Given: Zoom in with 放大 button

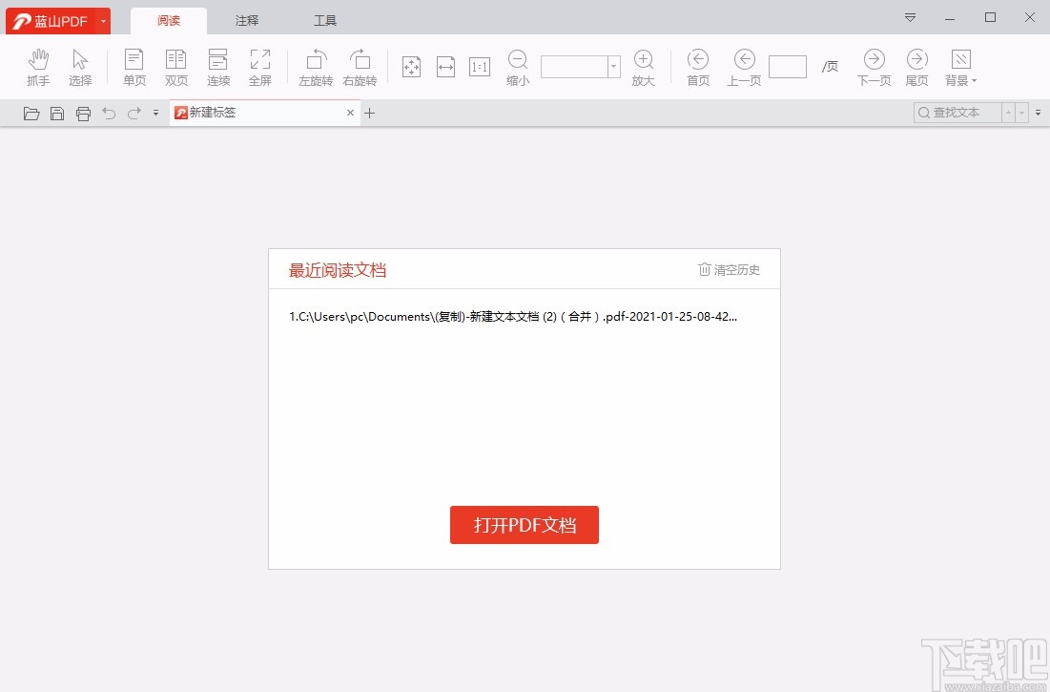Looking at the screenshot, I should (643, 68).
